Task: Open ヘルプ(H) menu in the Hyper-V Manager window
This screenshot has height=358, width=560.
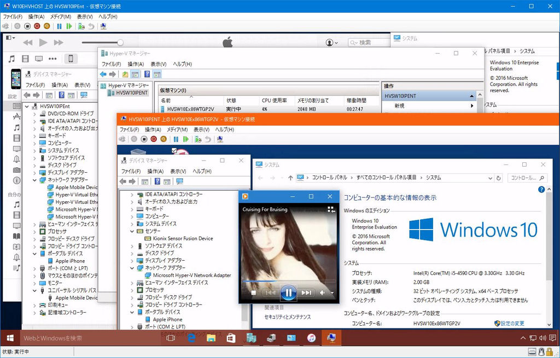Action: point(183,64)
